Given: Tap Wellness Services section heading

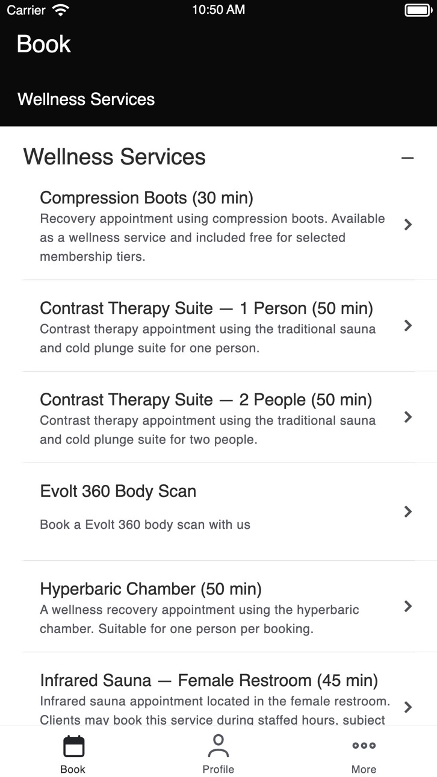Looking at the screenshot, I should (114, 157).
